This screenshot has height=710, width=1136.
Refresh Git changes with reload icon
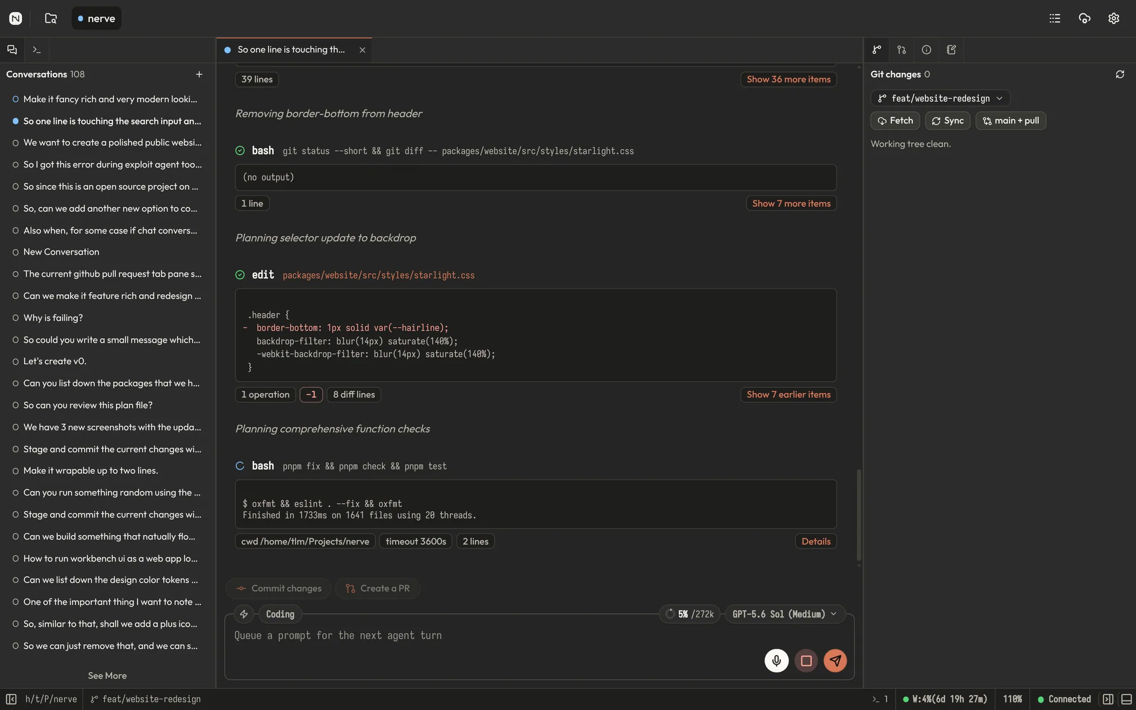1120,74
